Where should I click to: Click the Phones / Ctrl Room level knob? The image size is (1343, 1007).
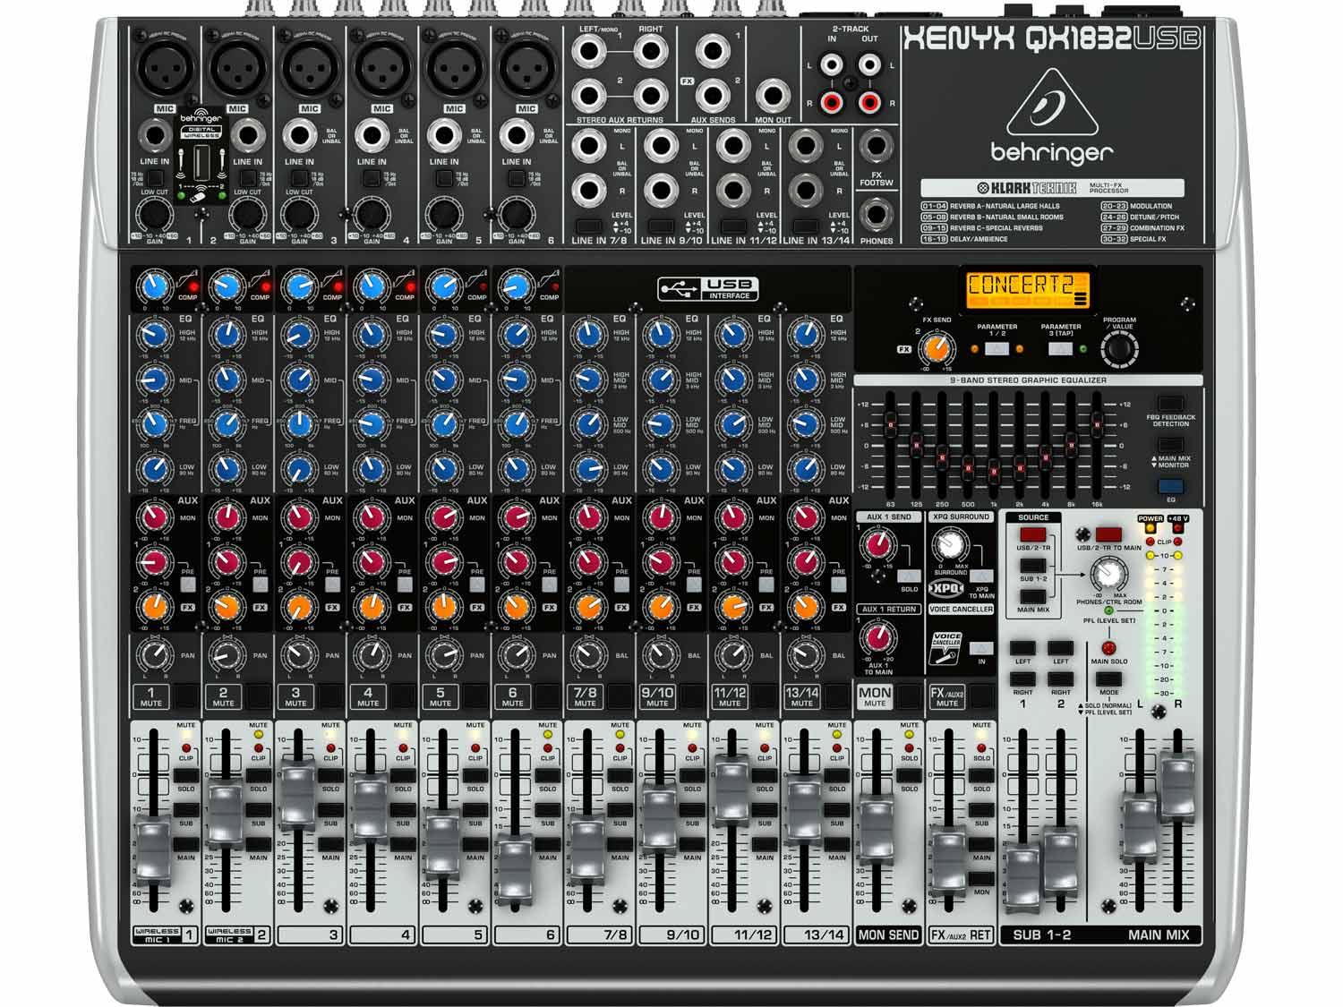tap(1108, 573)
